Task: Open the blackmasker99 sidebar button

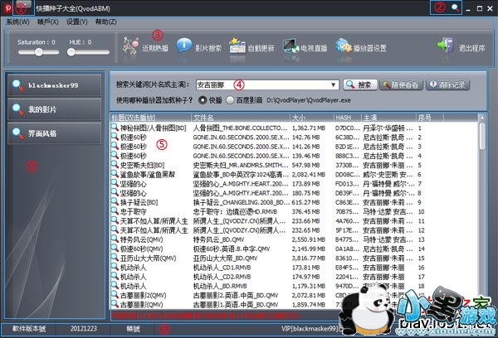Action: click(x=54, y=85)
